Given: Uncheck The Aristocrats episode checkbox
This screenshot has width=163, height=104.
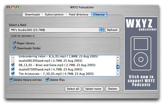Looking at the screenshot, I should [x=13, y=74].
